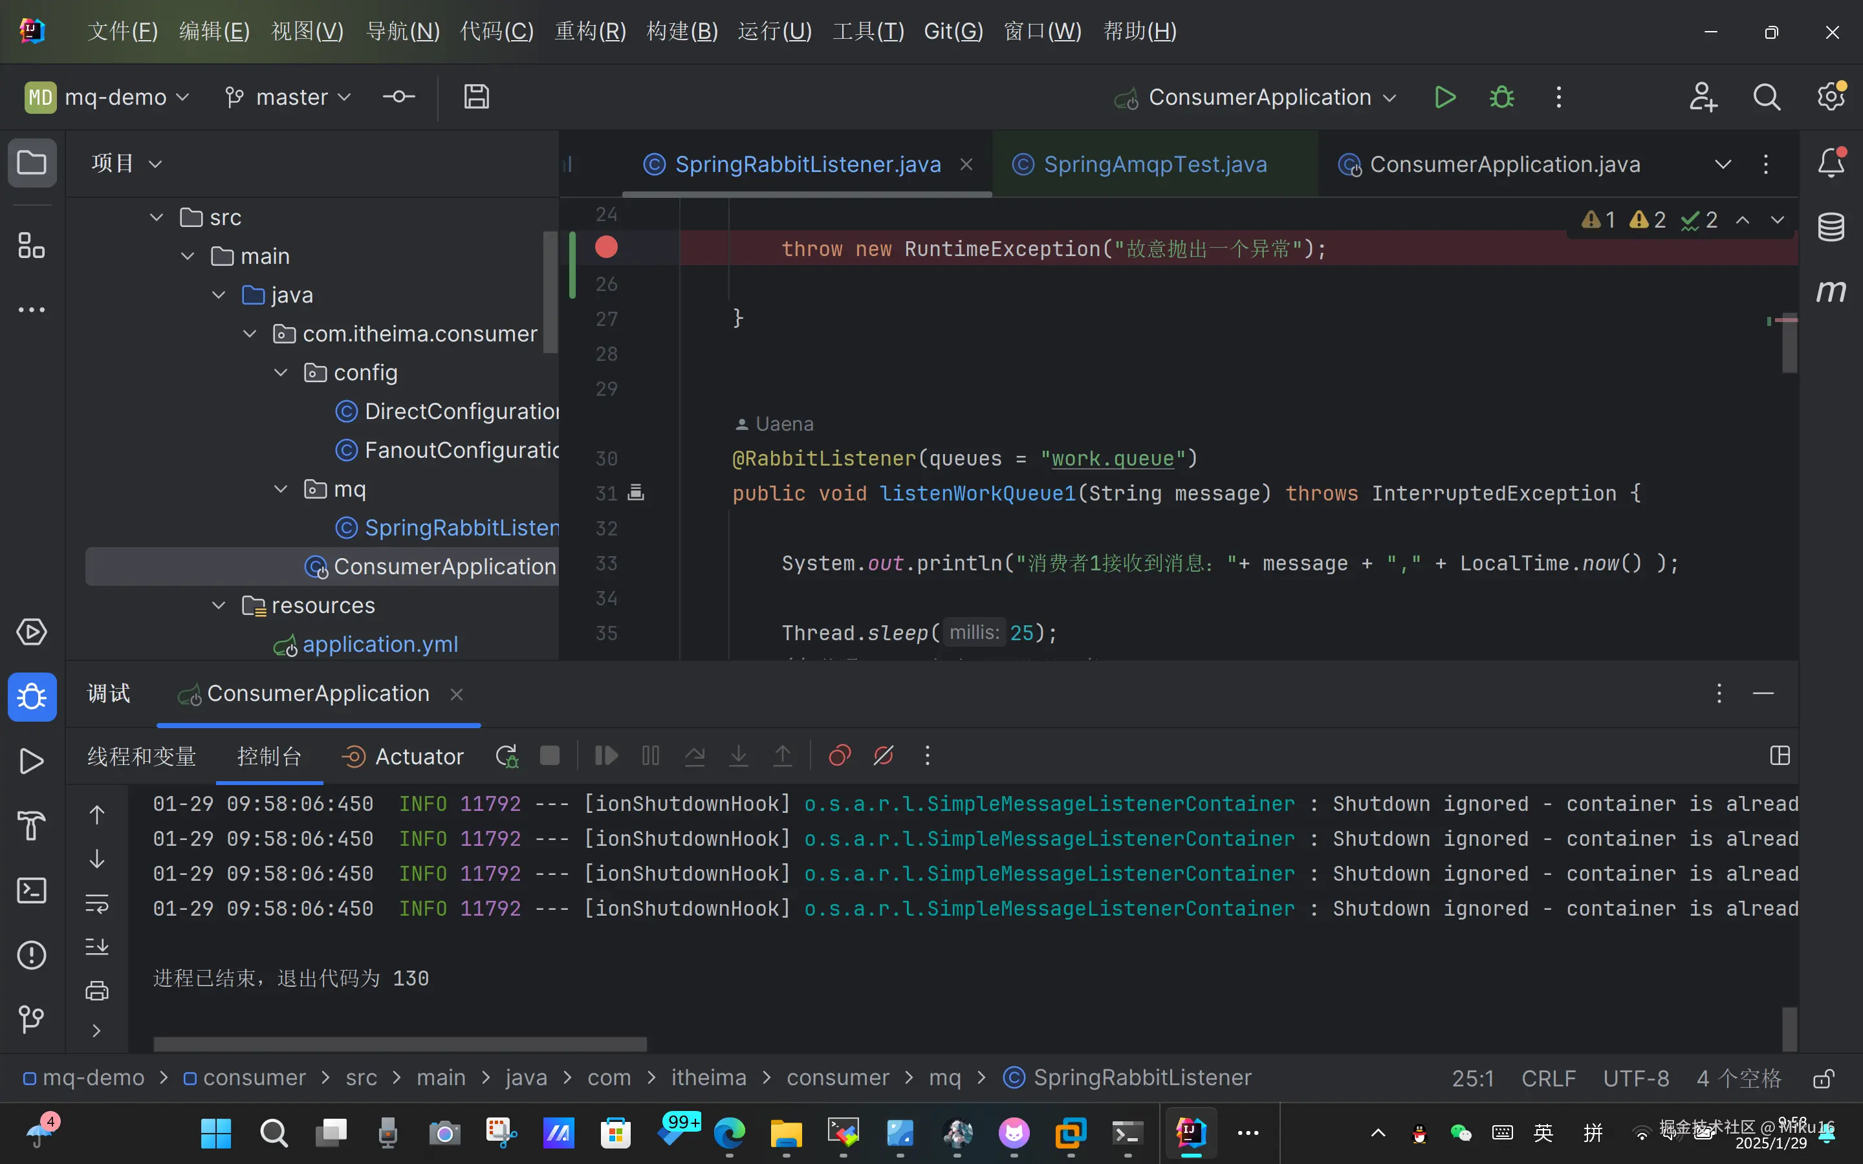Switch to the SpringAmqpTest.java editor tab
Image resolution: width=1863 pixels, height=1164 pixels.
coord(1154,165)
